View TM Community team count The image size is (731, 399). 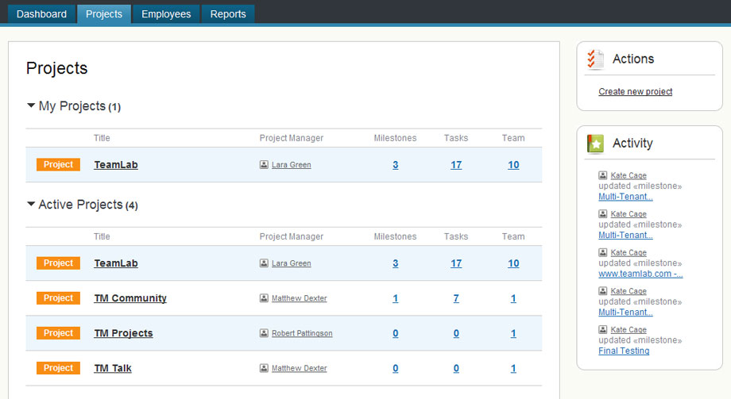(x=513, y=298)
